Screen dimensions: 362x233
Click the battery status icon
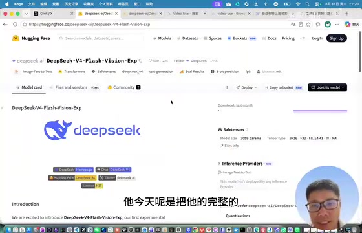[287, 4]
